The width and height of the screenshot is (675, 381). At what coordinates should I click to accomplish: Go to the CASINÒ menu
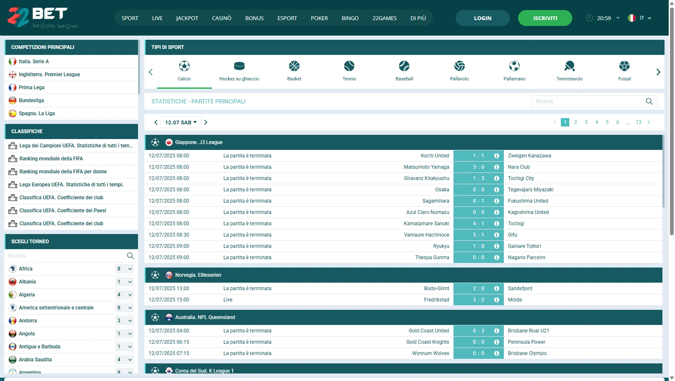(x=222, y=18)
